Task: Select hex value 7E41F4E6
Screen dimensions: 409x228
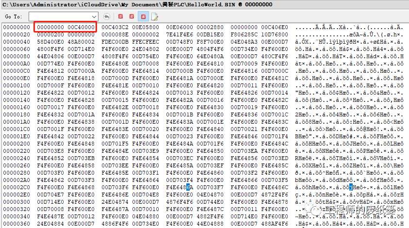Action: point(180,34)
